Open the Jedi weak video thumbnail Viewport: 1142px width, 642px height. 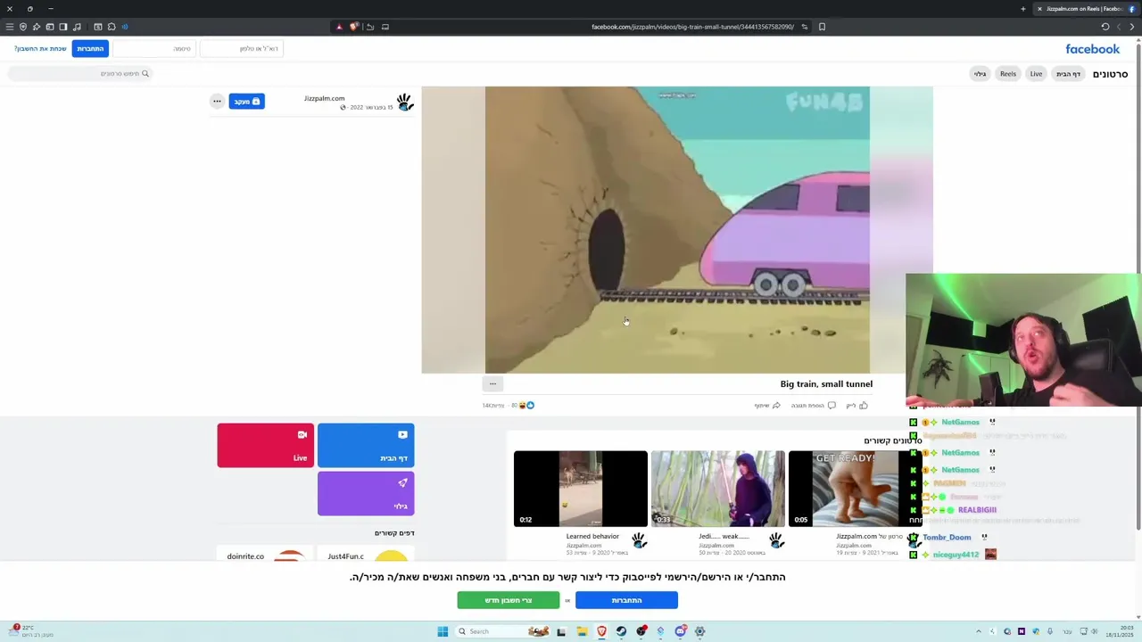pos(718,489)
